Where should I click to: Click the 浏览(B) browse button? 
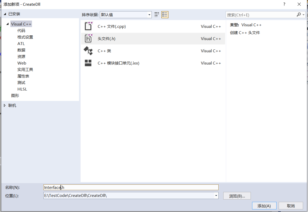(x=237, y=196)
